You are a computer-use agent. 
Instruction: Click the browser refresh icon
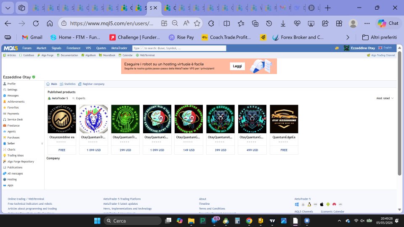coord(36,24)
